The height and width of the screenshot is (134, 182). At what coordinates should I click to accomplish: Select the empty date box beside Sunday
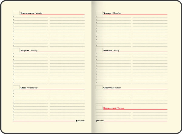click(x=99, y=108)
